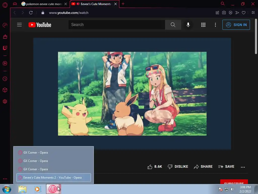Screen dimensions: 258x194
Task: Open Action Center flag in tray
Action: tap(220, 189)
